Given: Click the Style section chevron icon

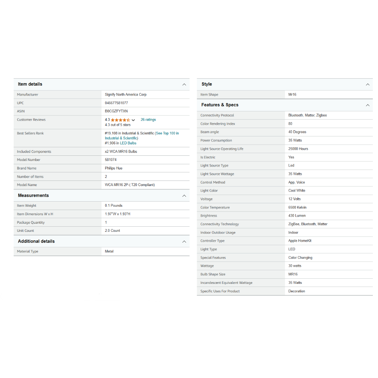Looking at the screenshot, I should pos(367,85).
